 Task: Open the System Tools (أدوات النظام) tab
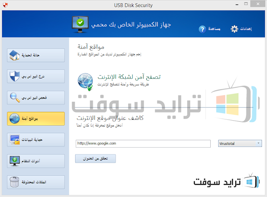tap(36, 161)
